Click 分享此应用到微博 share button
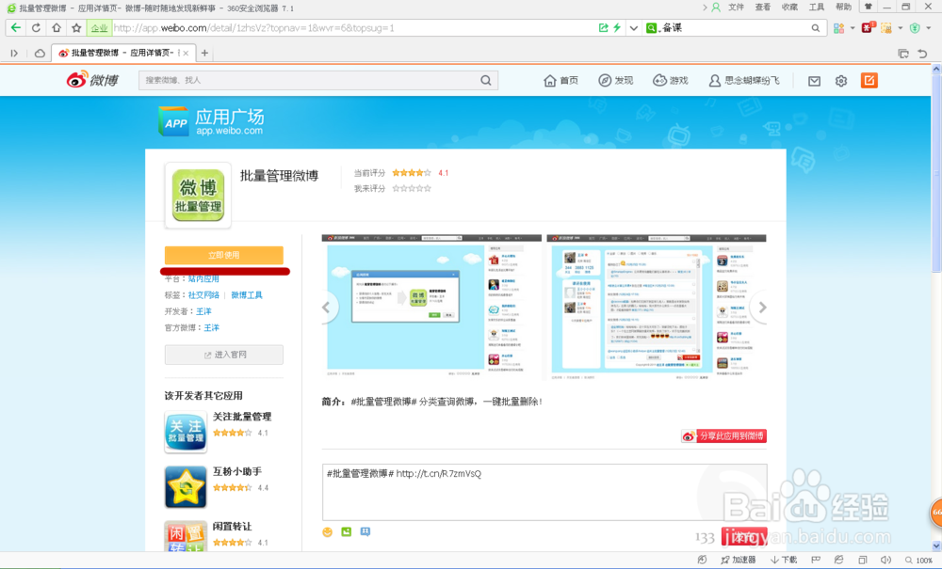942x569 pixels. pyautogui.click(x=723, y=435)
